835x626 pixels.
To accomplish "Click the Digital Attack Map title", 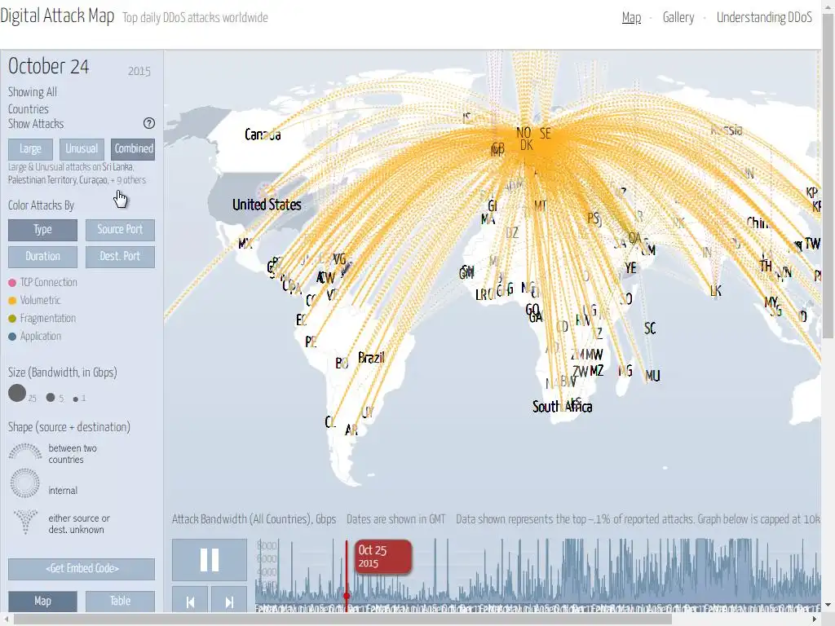I will 58,16.
